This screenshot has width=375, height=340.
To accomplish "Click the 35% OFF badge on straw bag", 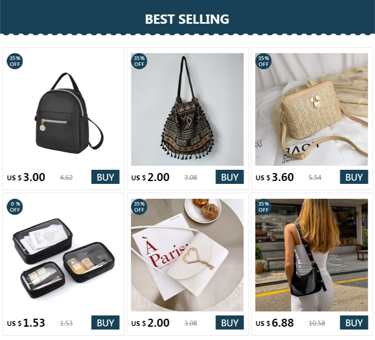I will coord(264,61).
